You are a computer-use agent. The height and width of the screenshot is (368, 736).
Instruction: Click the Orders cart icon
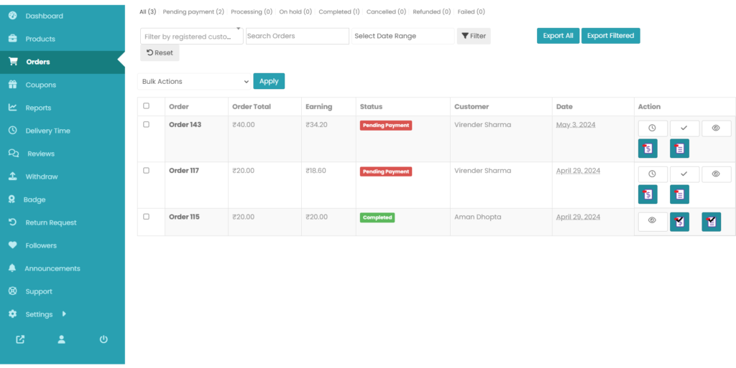click(13, 62)
